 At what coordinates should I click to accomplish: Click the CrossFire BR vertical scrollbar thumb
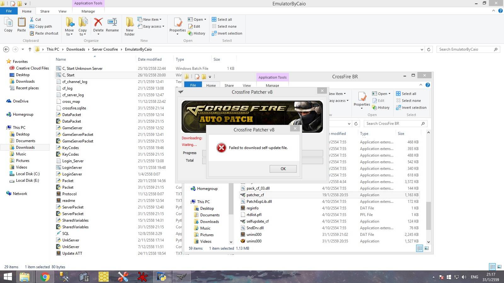428,216
